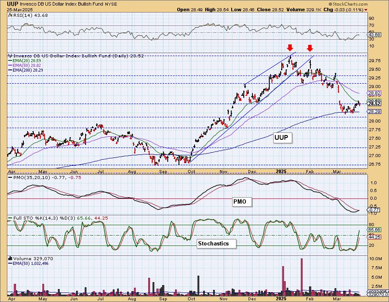Click the small icon before the RSI(14) label
This screenshot has height=302, width=389.
coord(10,15)
